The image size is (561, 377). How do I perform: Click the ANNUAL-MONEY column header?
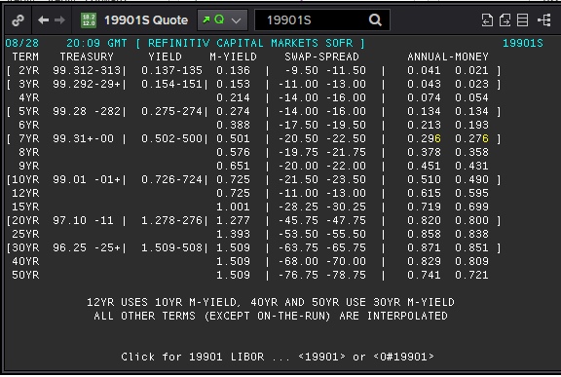[448, 57]
